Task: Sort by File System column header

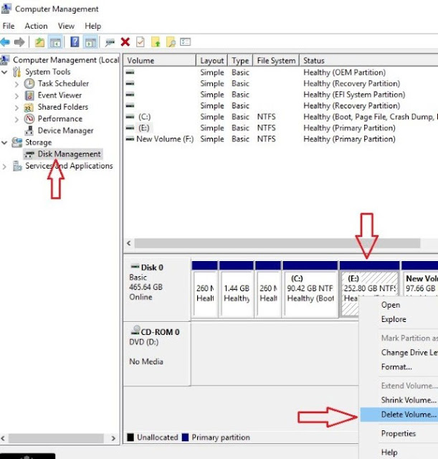Action: click(276, 60)
